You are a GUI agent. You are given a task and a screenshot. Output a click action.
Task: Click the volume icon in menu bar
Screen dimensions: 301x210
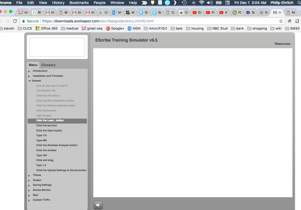[x=210, y=3]
